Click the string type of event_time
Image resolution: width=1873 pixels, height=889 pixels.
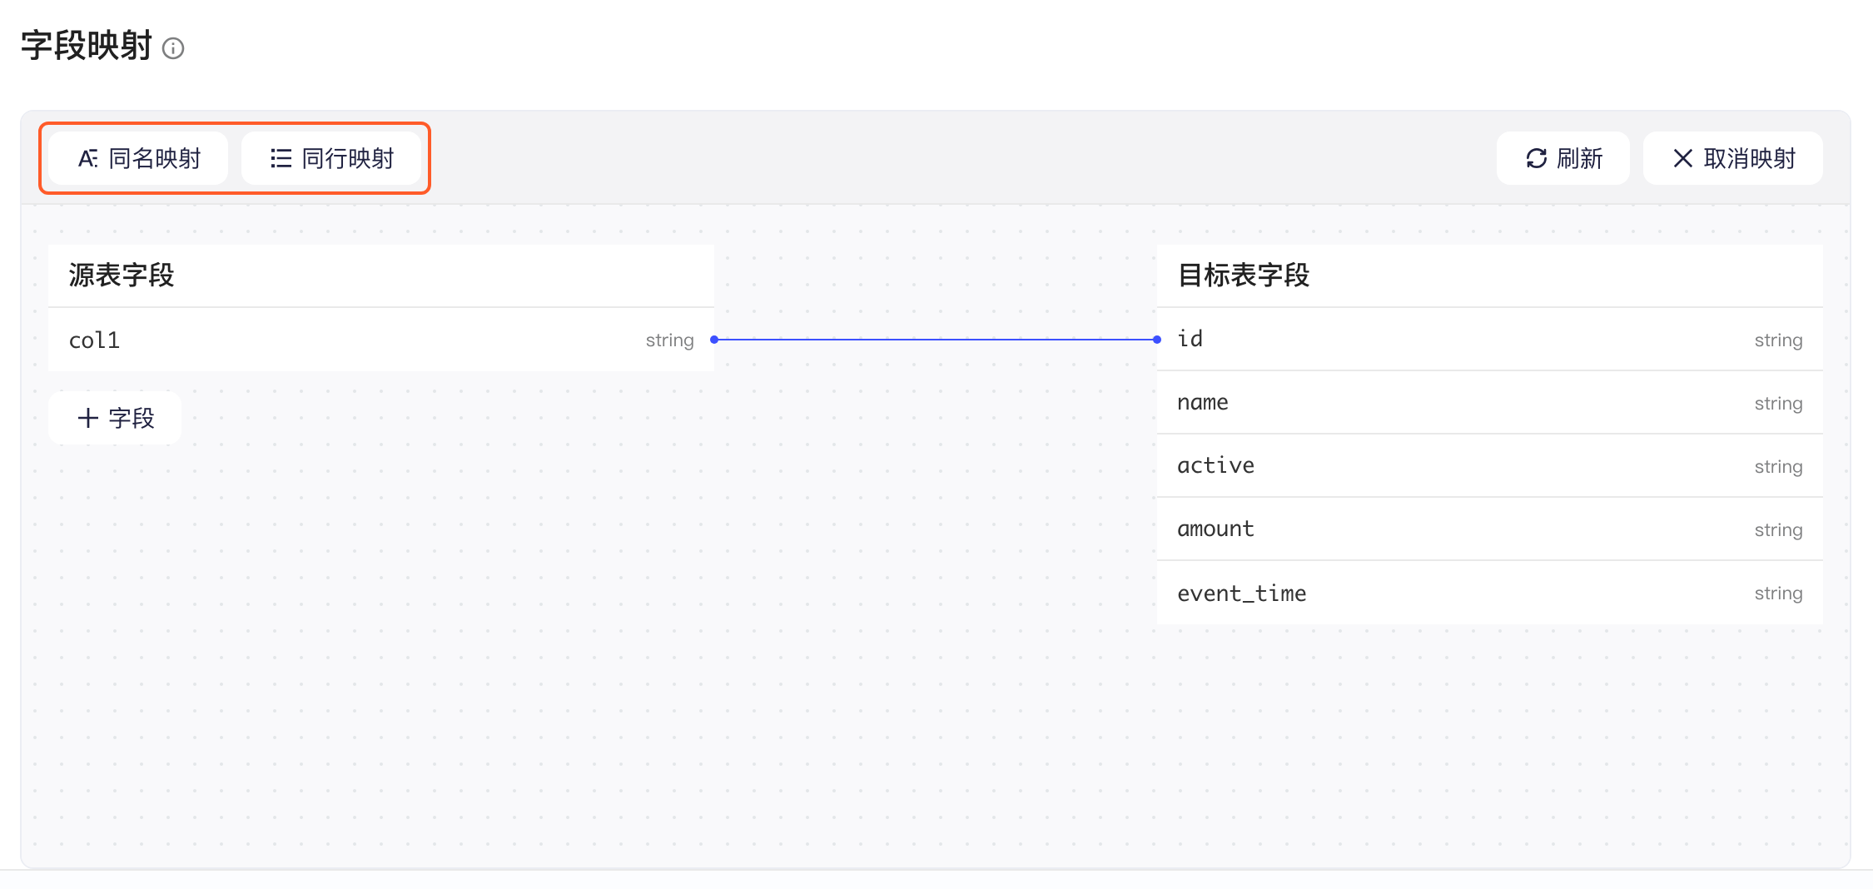[1778, 593]
